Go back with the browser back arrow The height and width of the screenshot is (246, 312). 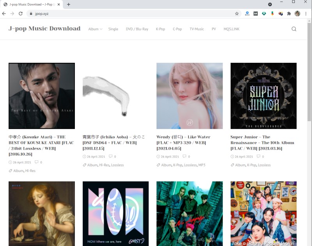point(4,14)
